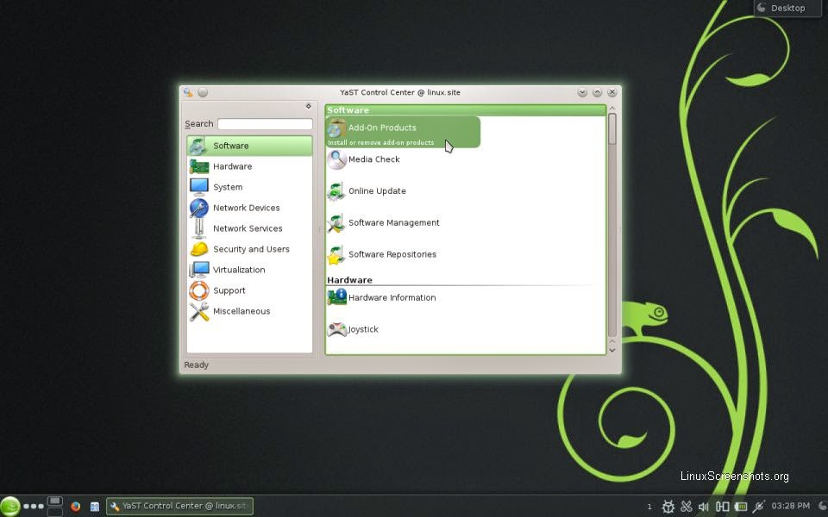
Task: Click the round sticky button in titlebar
Action: [203, 92]
